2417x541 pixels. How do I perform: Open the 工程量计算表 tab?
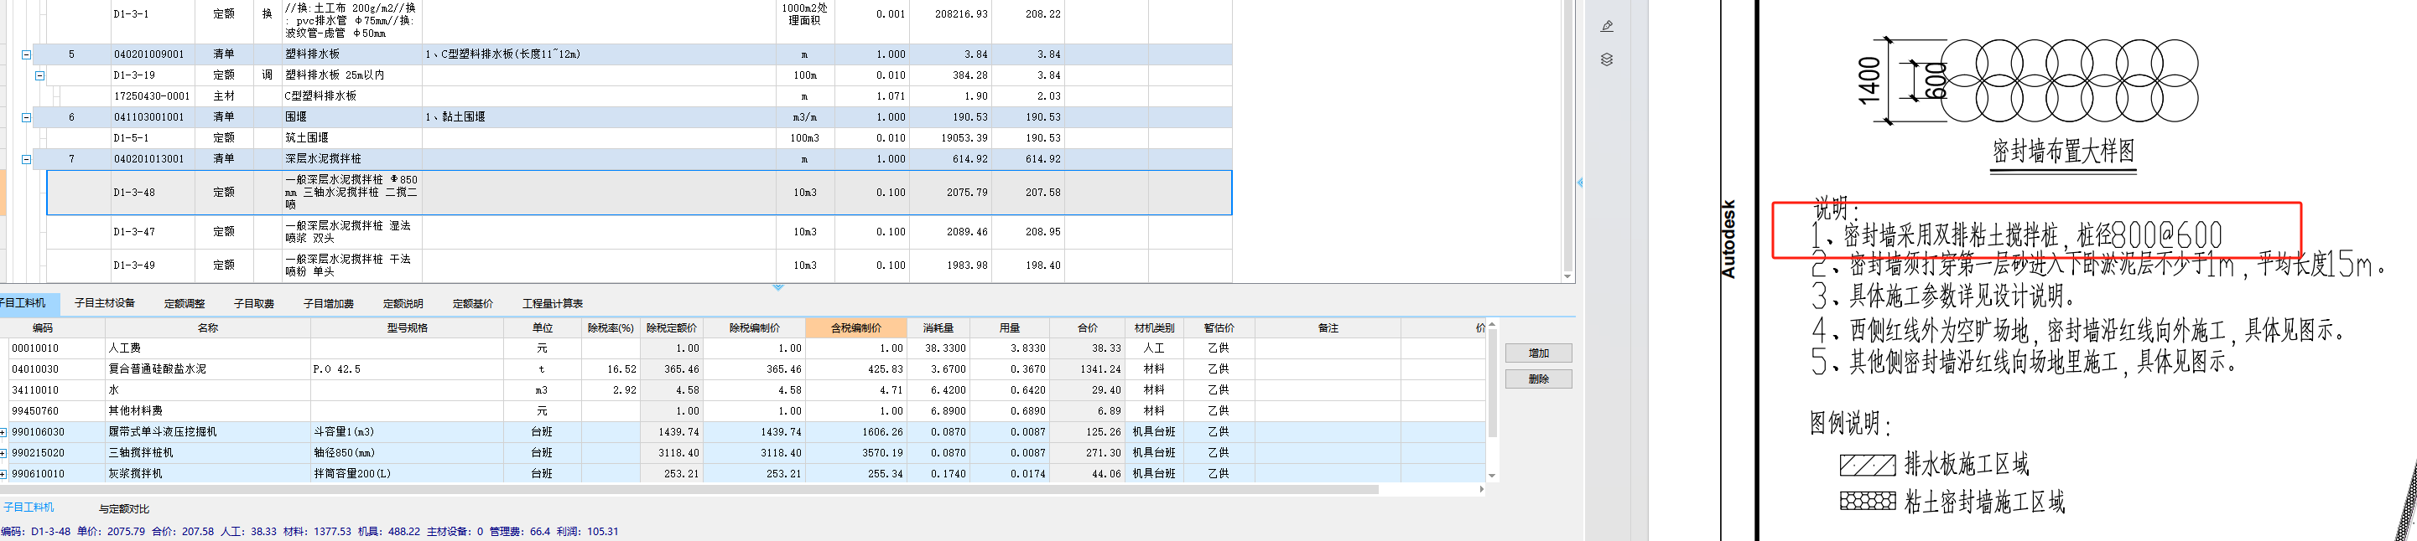click(553, 304)
